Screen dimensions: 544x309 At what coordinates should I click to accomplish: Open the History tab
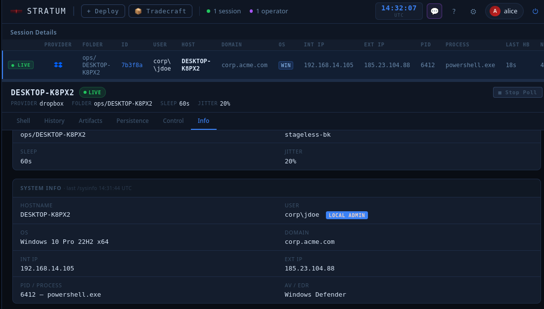(x=54, y=120)
